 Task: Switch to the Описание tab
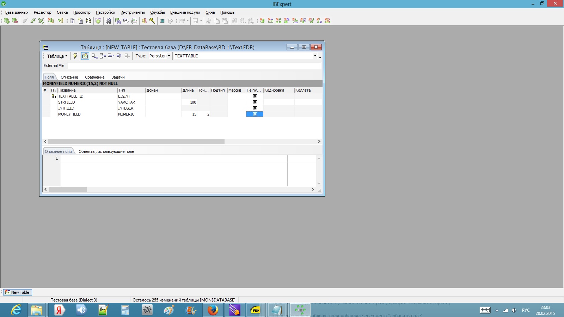[x=69, y=77]
